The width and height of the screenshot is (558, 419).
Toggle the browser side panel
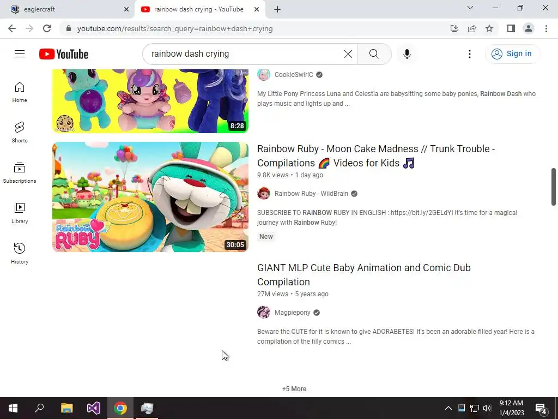pos(511,28)
